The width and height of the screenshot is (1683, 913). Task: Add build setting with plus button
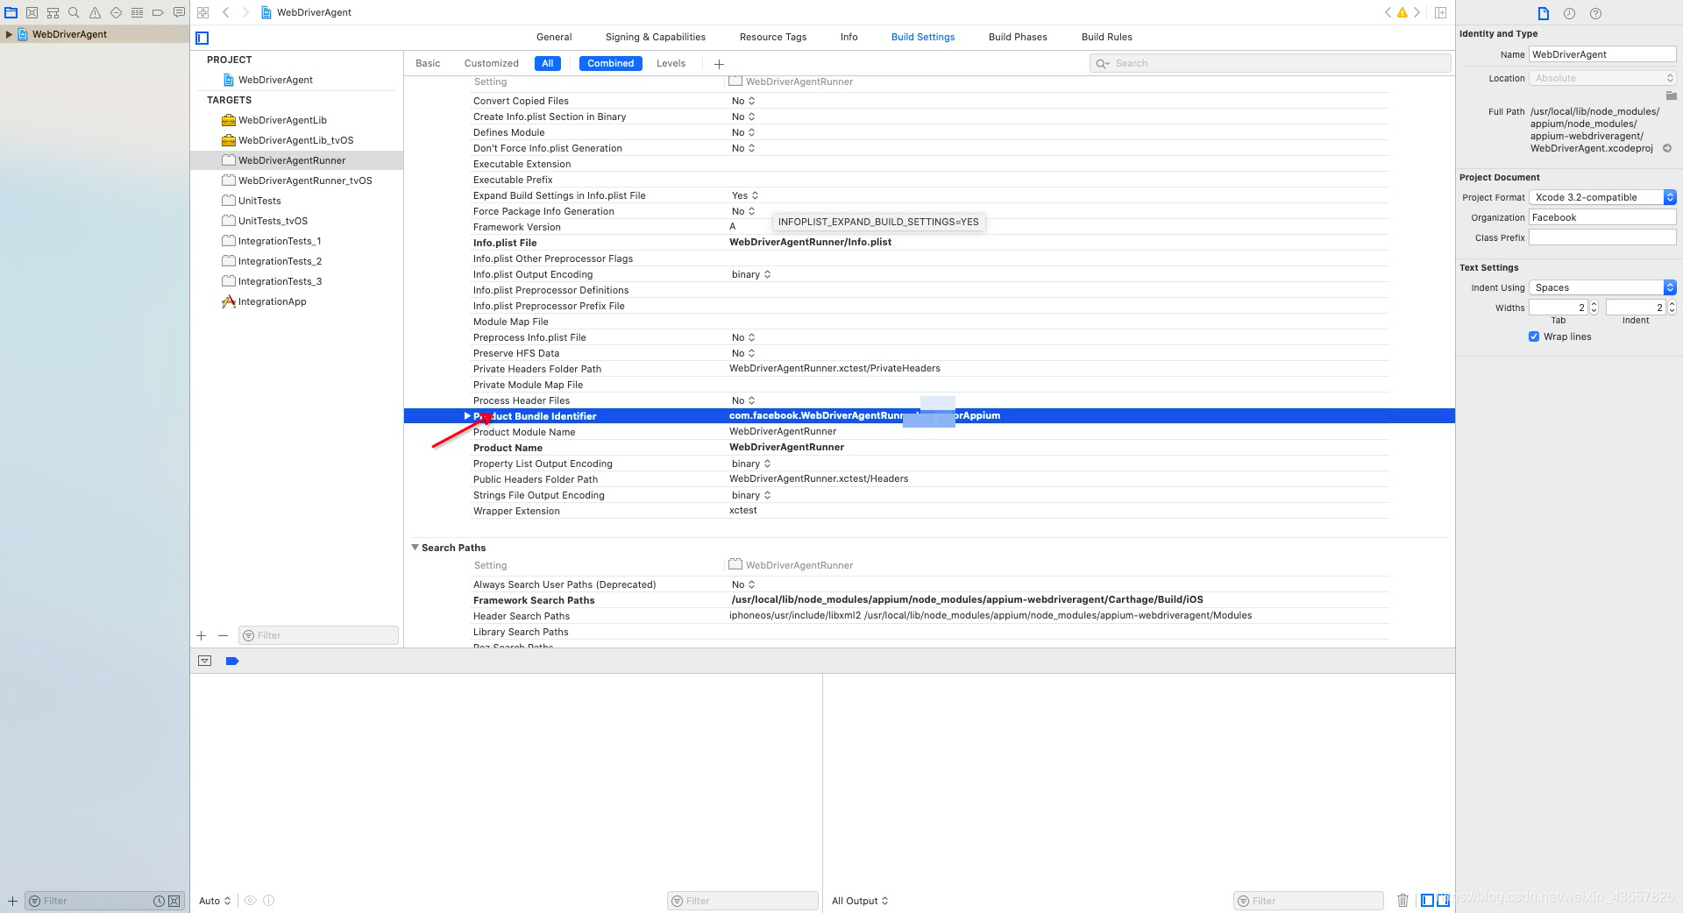[719, 64]
